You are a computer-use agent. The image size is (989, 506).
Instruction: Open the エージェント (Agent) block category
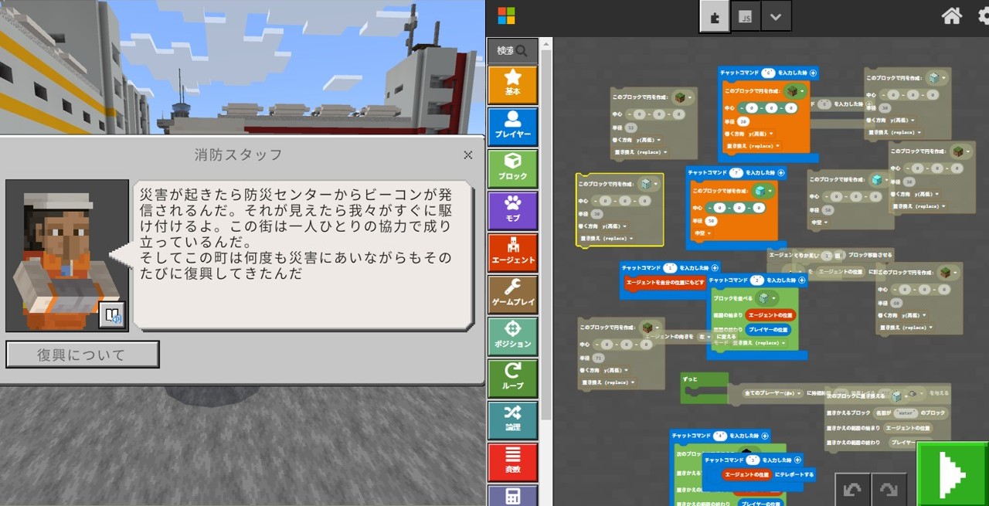(x=513, y=253)
